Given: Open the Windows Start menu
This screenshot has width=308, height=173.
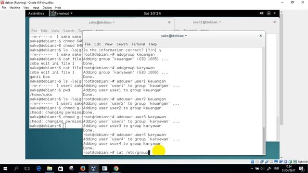Looking at the screenshot, I should (x=5, y=169).
